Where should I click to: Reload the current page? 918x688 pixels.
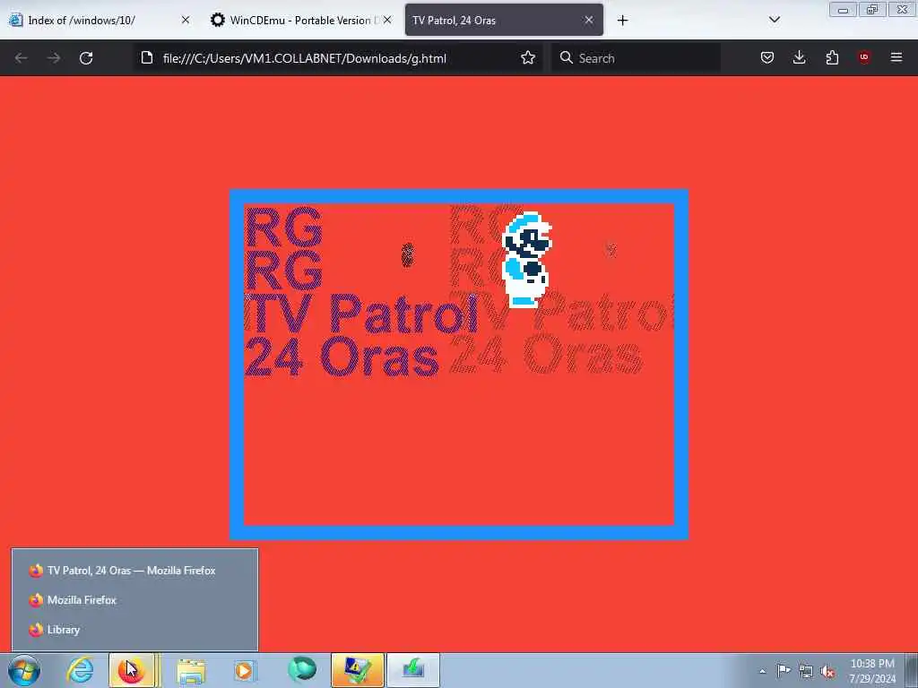pyautogui.click(x=86, y=58)
